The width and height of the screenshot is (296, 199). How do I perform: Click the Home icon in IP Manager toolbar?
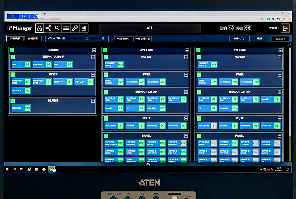coord(39,28)
